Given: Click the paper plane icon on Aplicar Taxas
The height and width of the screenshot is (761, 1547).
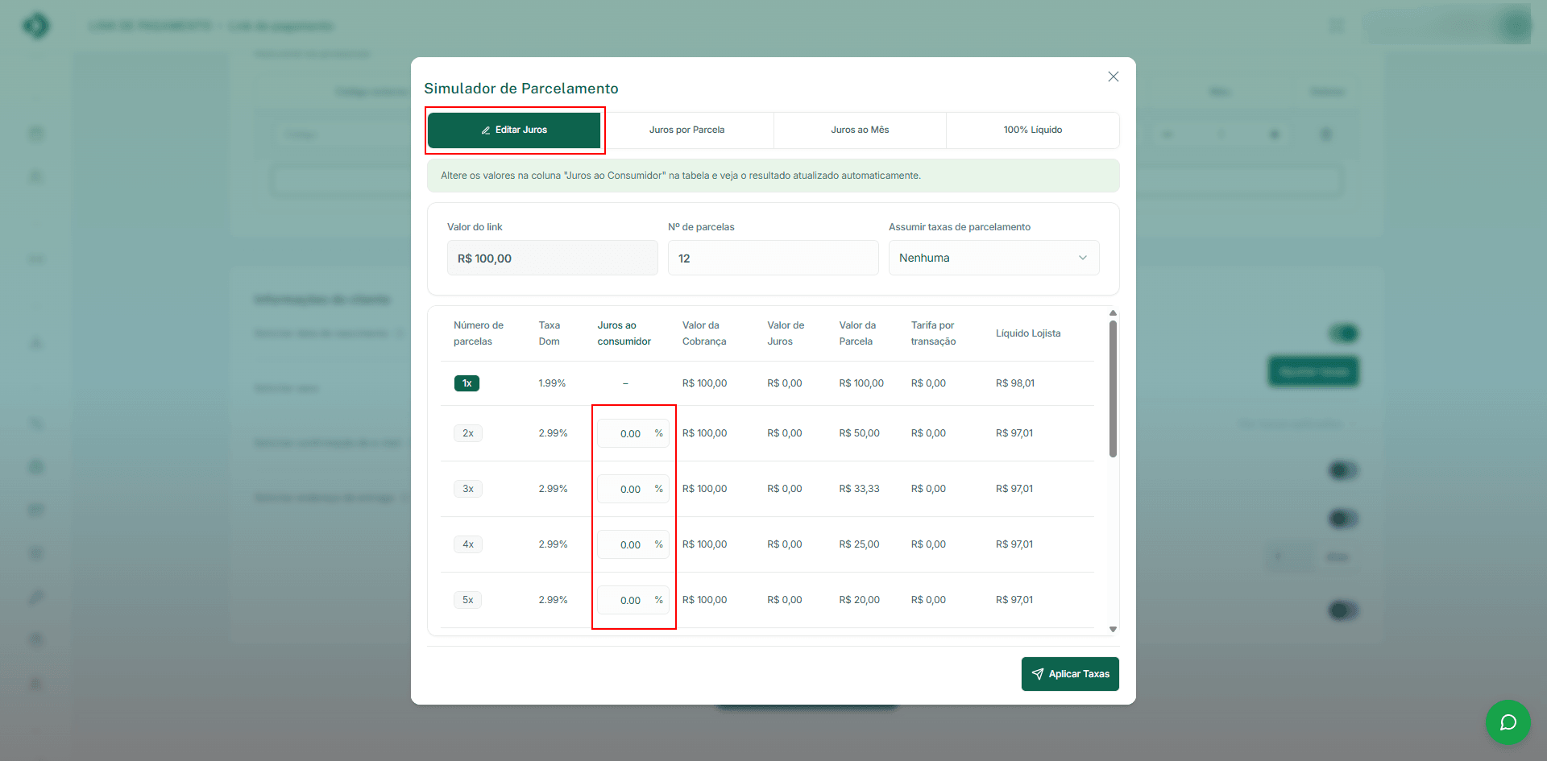Looking at the screenshot, I should [x=1038, y=674].
